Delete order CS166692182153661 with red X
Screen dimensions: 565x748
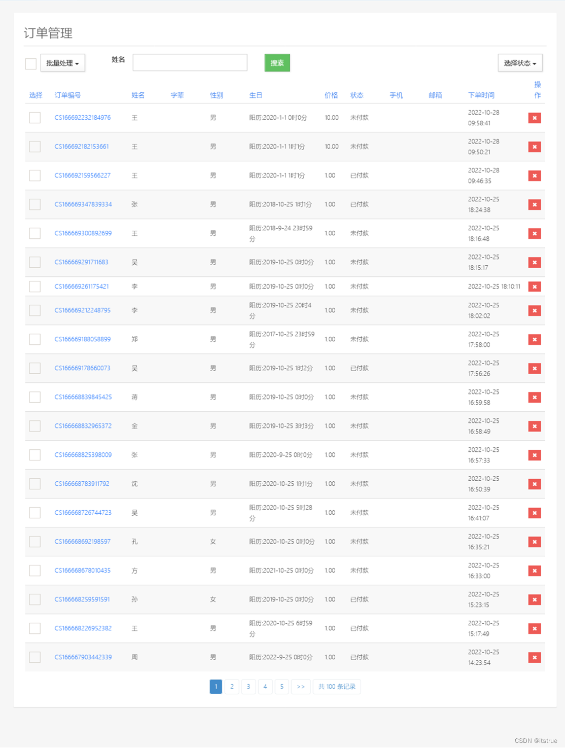coord(535,147)
